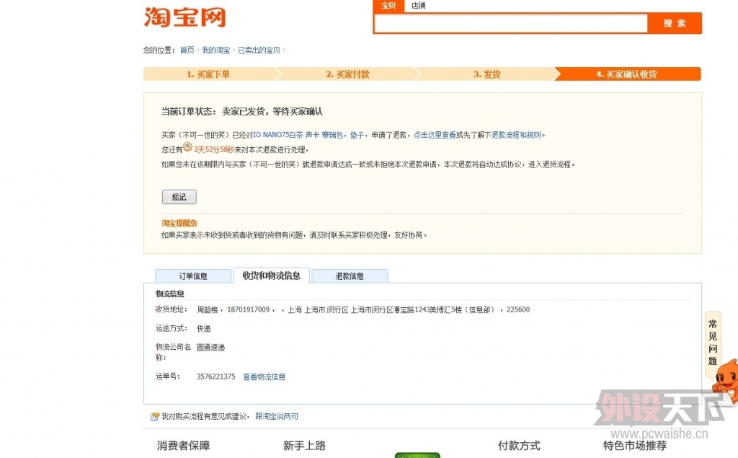
Task: Click the phone number 18701917009
Action: (249, 309)
